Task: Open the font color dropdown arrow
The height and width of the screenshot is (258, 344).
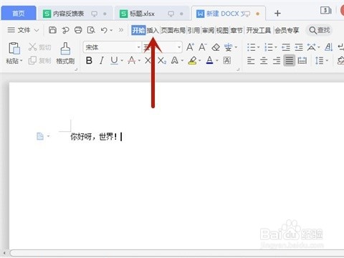Action: pos(217,61)
